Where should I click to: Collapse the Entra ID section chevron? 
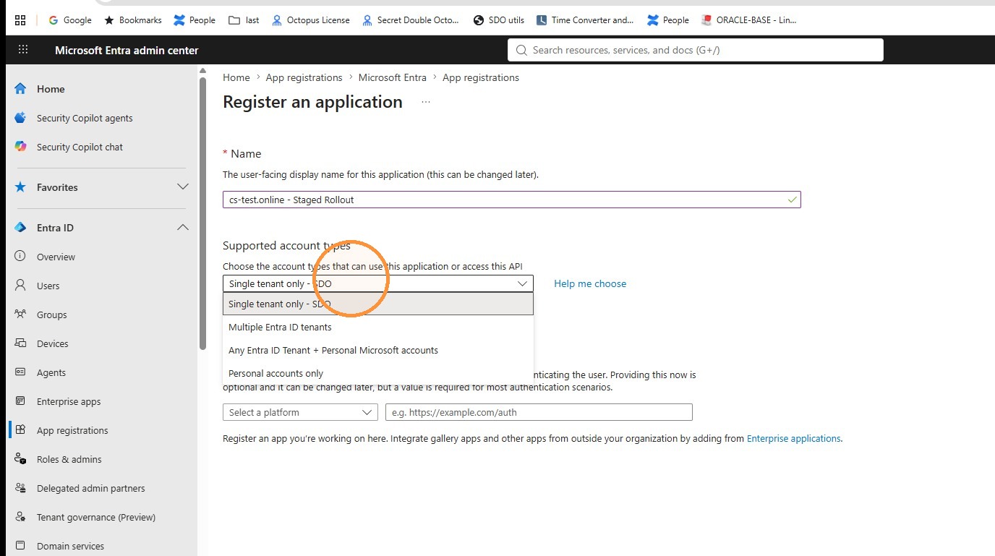[x=183, y=228]
